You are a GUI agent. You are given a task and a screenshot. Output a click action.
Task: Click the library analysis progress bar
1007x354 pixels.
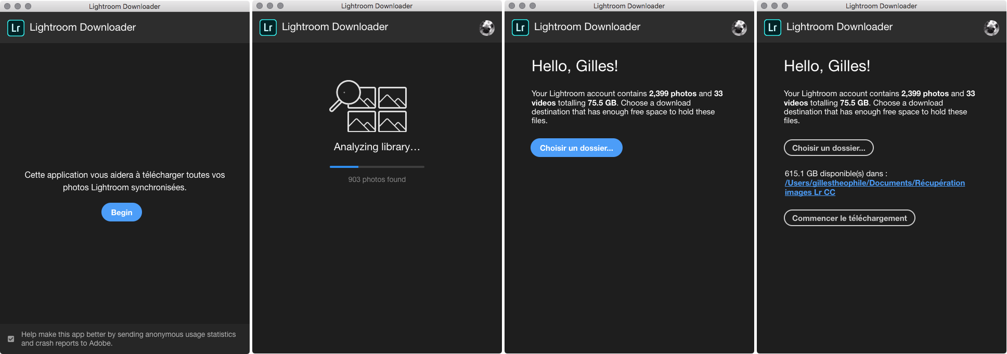[x=377, y=167]
